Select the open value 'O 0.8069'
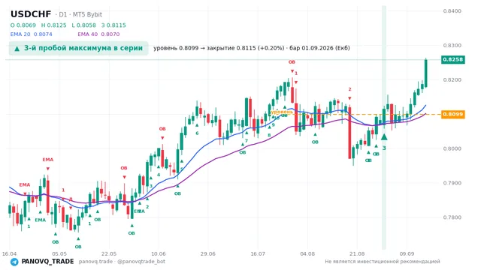Image resolution: width=481 pixels, height=270 pixels. point(23,25)
